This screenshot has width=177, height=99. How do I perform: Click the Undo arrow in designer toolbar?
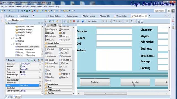(x=57, y=21)
